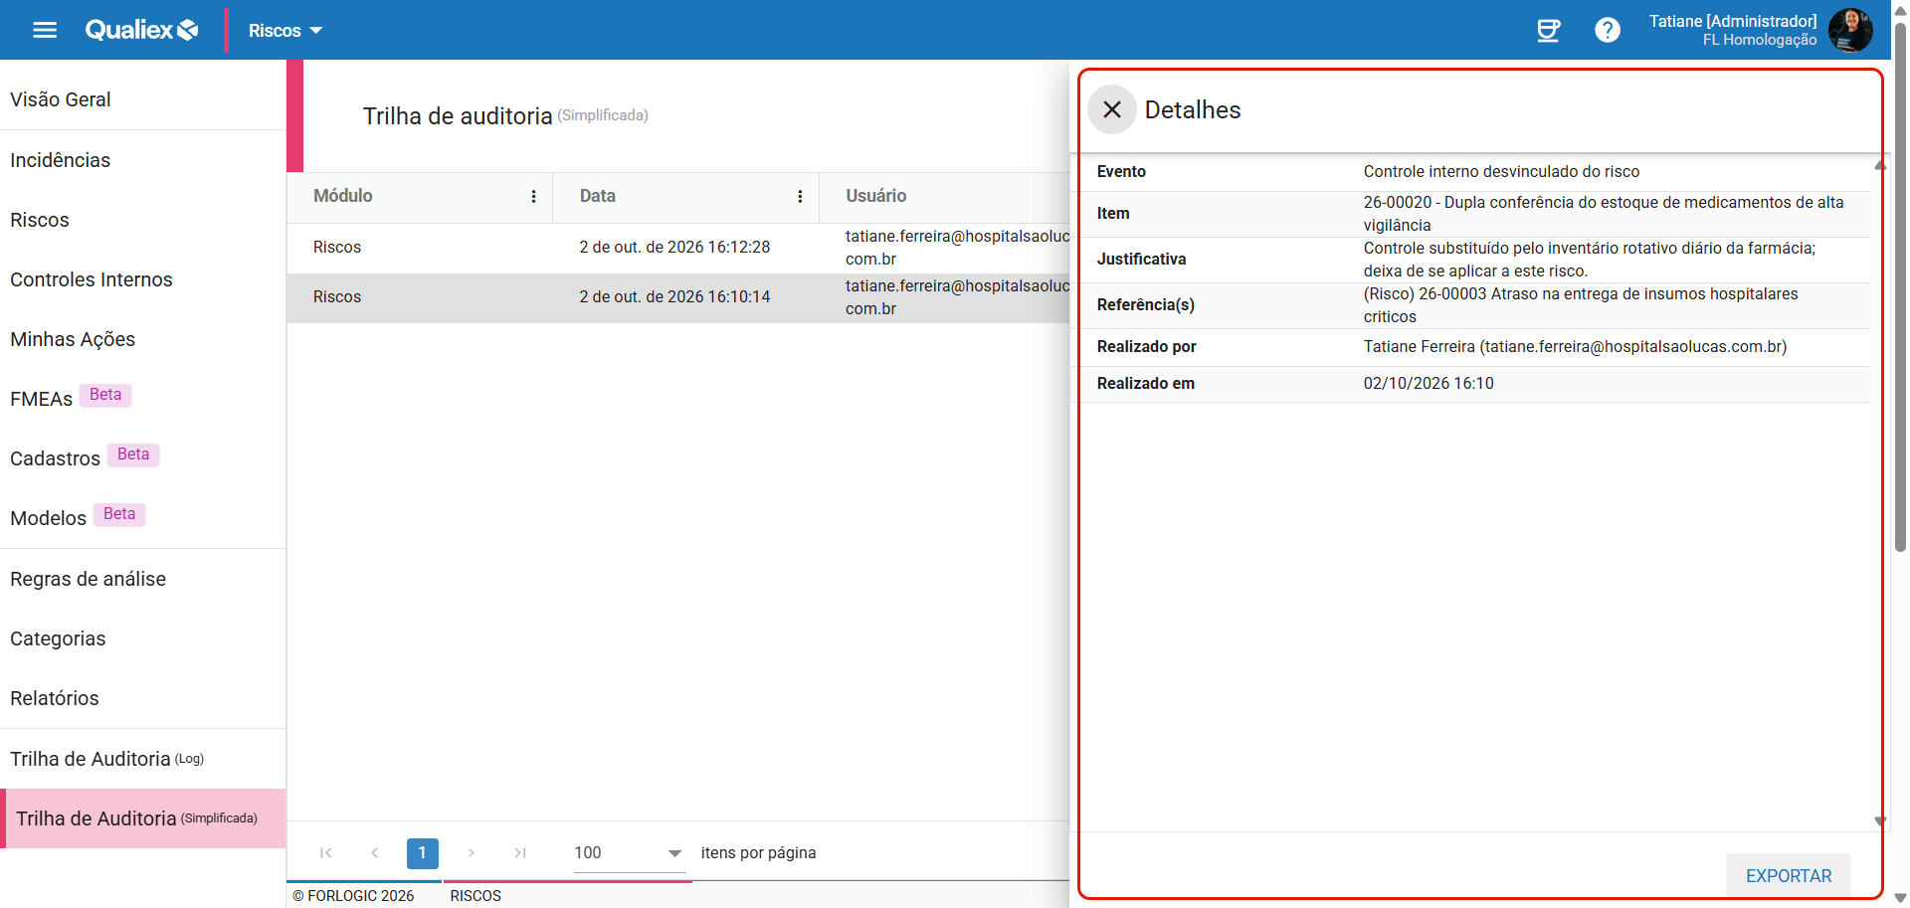Go to last page of results
This screenshot has width=1910, height=908.
[519, 852]
